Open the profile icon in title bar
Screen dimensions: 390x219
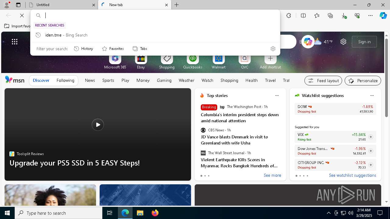pyautogui.click(x=7, y=5)
